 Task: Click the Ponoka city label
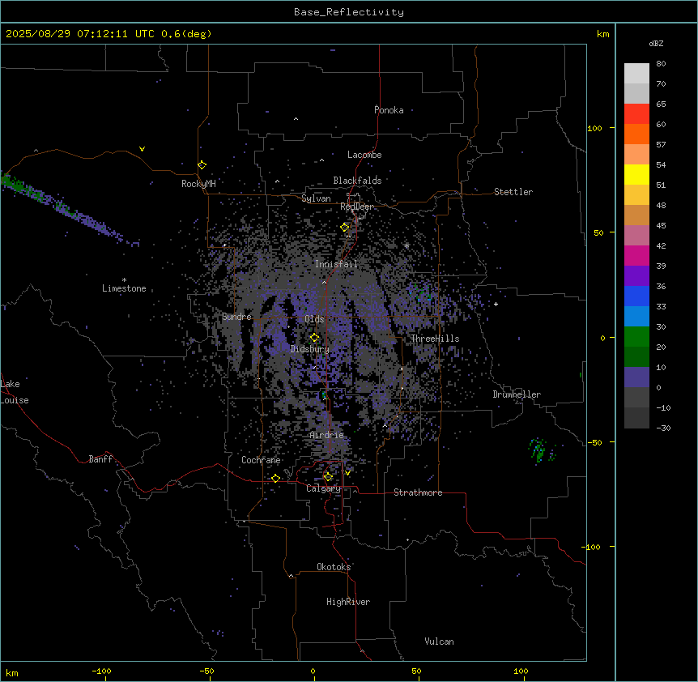(x=389, y=110)
